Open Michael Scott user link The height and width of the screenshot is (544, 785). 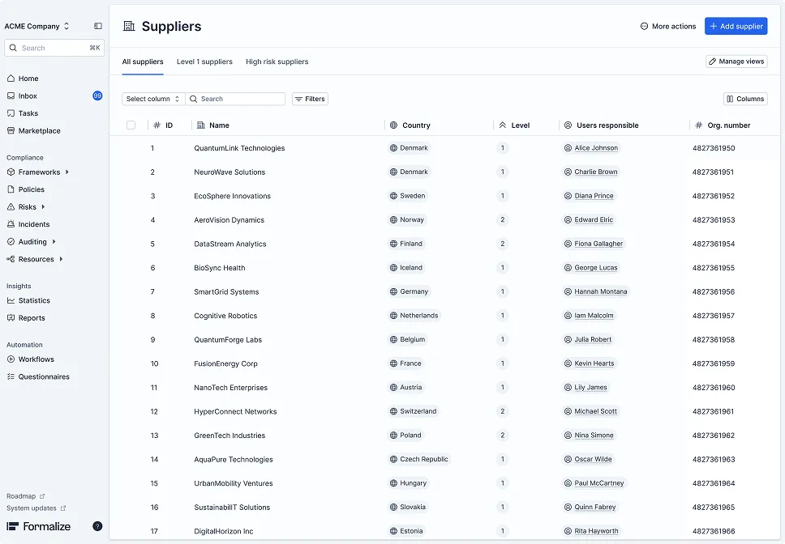(595, 411)
